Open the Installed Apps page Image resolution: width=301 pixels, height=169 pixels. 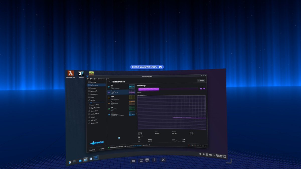[96, 114]
